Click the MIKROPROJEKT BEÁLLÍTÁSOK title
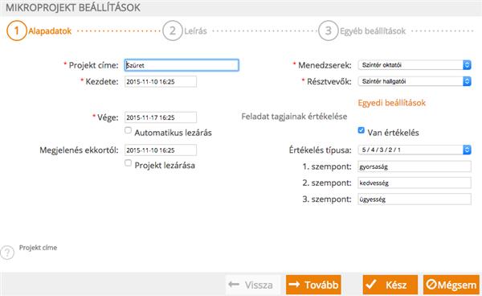This screenshot has width=482, height=296. 73,7
